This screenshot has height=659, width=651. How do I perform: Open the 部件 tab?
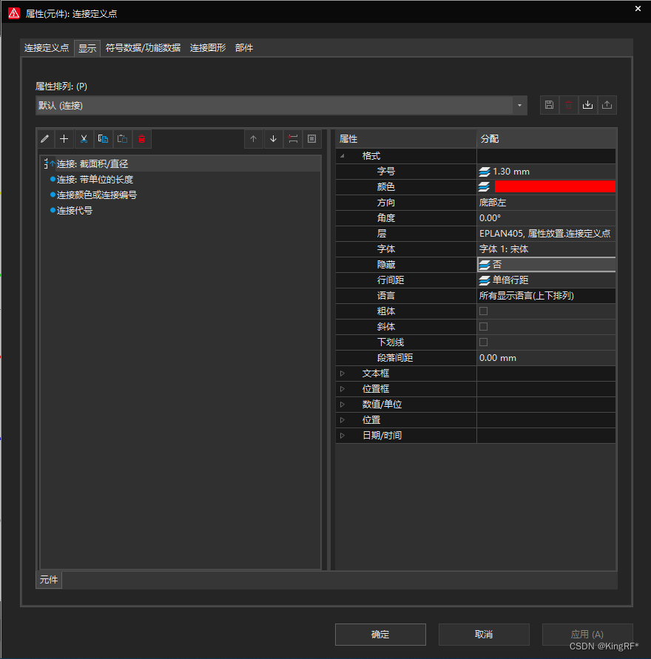(244, 48)
